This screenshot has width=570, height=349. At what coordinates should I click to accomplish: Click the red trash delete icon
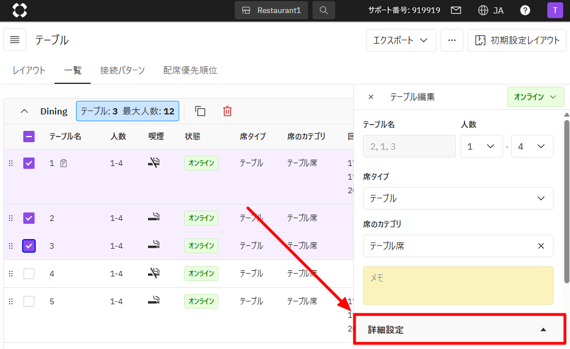pos(227,111)
